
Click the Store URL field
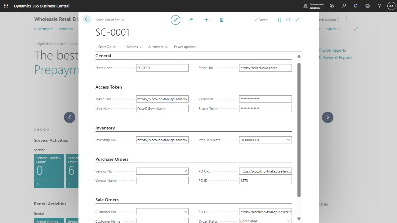(x=265, y=68)
